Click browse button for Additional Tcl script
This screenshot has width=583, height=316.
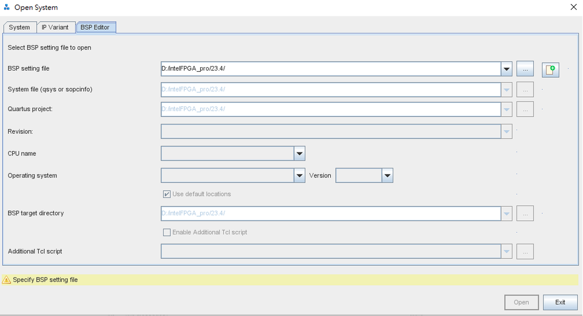pos(525,252)
